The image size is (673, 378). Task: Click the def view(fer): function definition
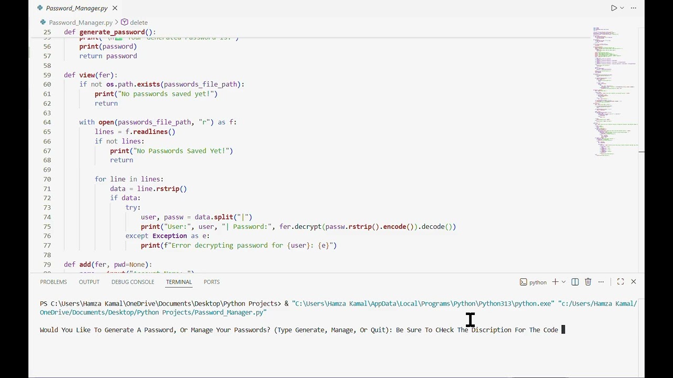point(90,75)
